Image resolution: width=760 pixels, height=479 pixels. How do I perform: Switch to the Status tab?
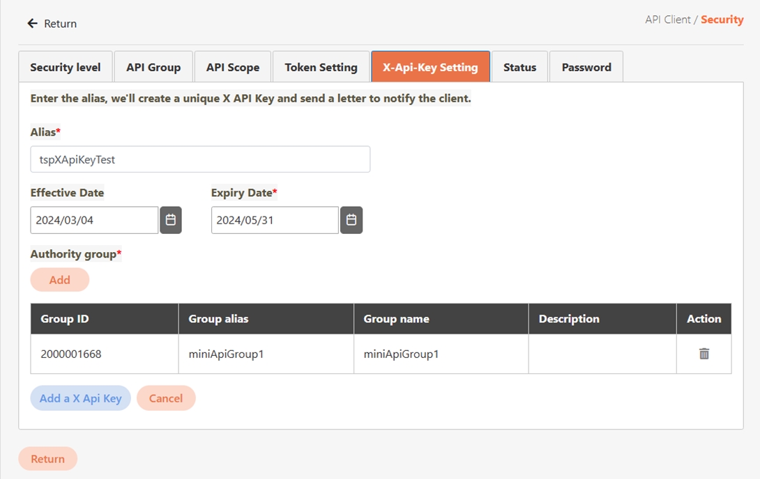tap(519, 68)
